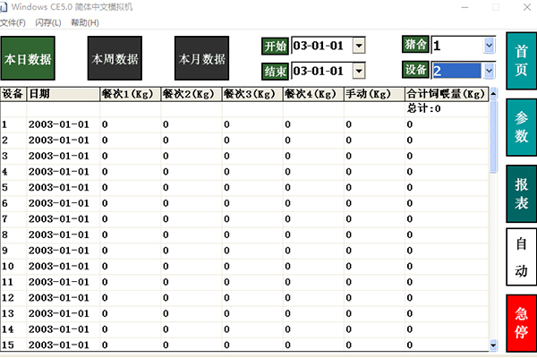Click the 本月数据 monthly data button
The height and width of the screenshot is (358, 537).
click(x=201, y=60)
